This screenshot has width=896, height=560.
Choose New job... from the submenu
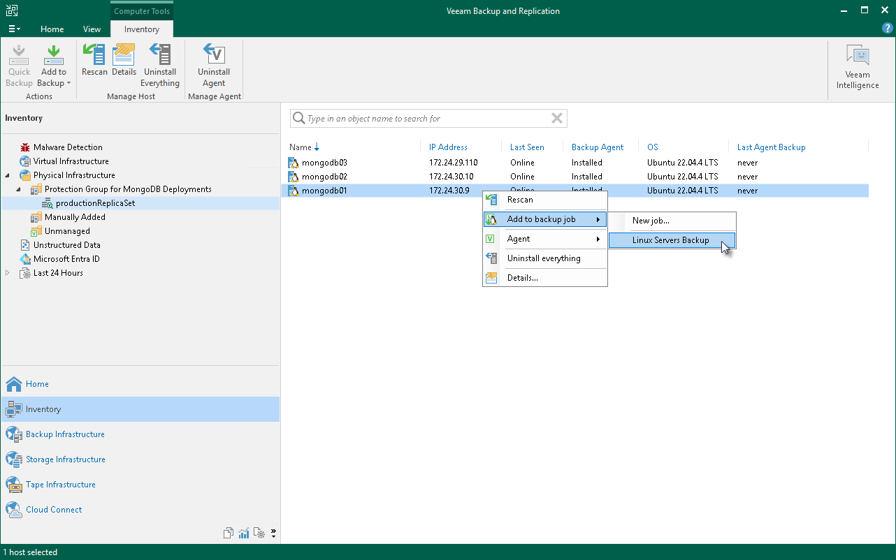tap(651, 221)
